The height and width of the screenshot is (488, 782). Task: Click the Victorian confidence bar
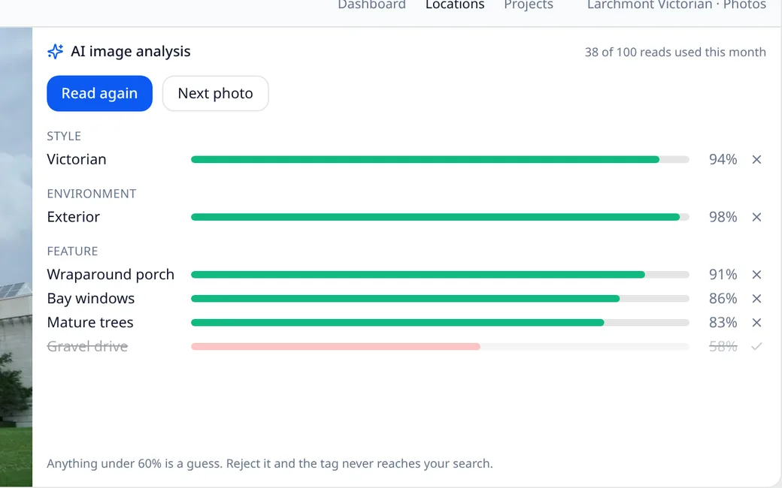click(440, 159)
